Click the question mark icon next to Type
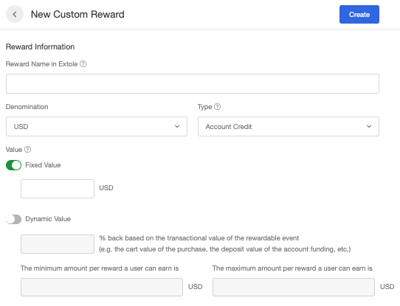Screen dimensions: 400x306 pos(217,106)
